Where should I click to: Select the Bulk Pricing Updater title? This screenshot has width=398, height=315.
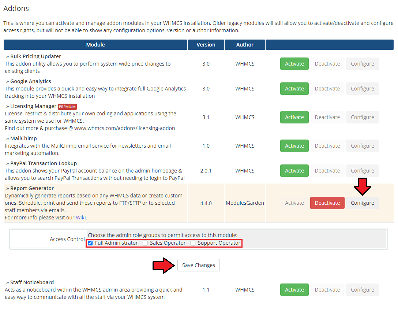click(35, 56)
